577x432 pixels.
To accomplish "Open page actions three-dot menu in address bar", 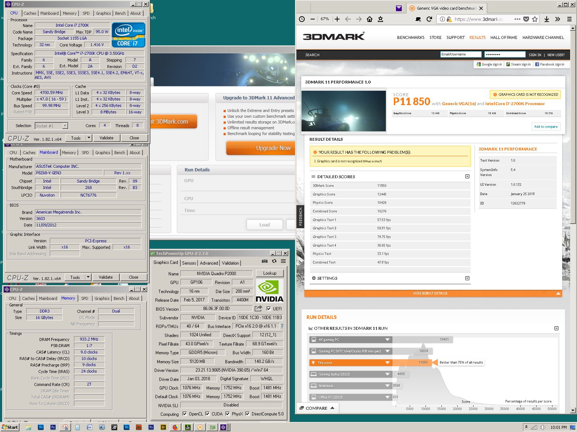I will click(x=517, y=19).
